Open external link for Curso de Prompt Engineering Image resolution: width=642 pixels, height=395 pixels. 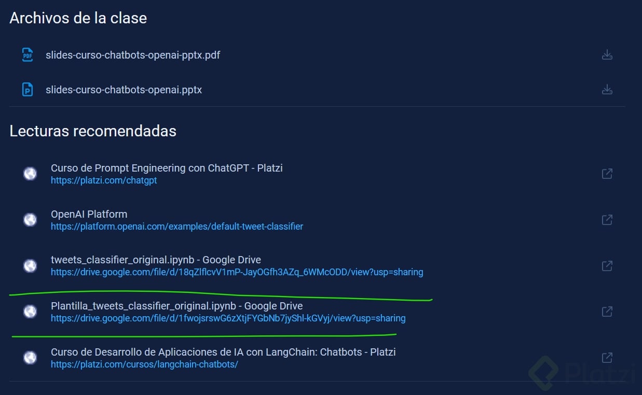pyautogui.click(x=607, y=173)
